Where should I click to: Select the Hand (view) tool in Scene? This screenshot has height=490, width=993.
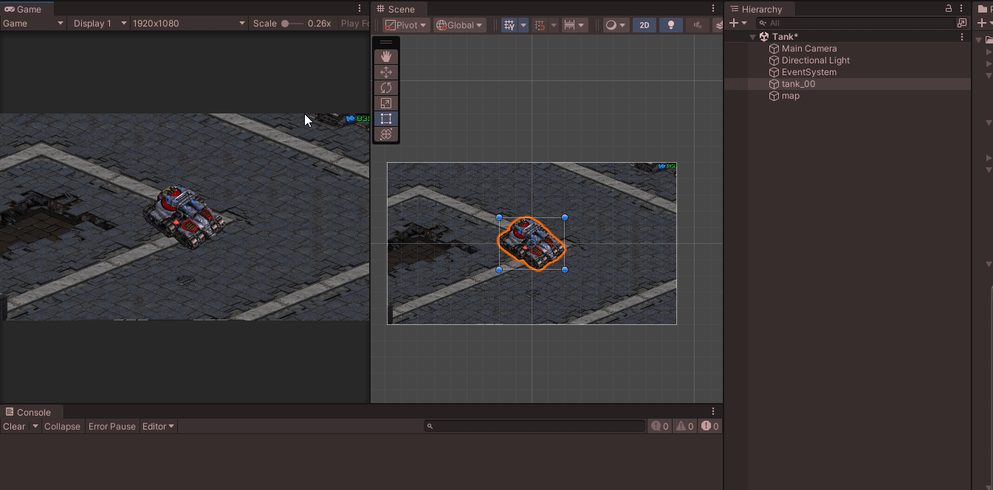[385, 57]
